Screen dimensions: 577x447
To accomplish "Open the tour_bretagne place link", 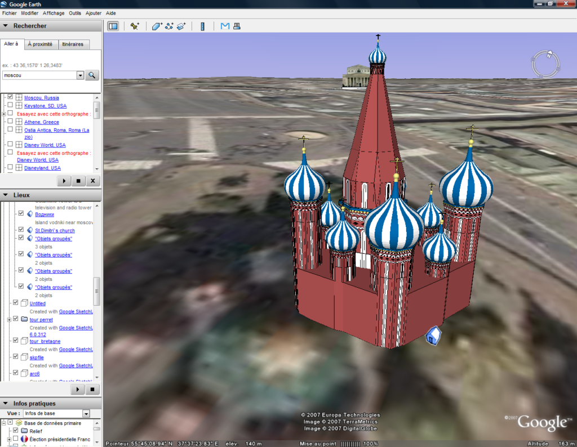I will tap(45, 341).
